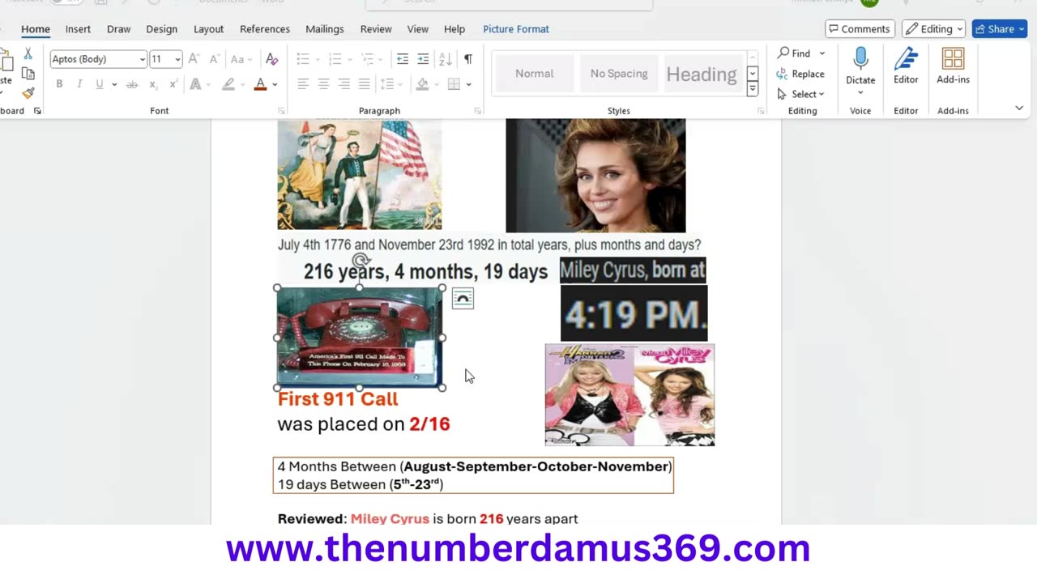The height and width of the screenshot is (583, 1037).
Task: Open the Font dialog launcher
Action: pyautogui.click(x=281, y=111)
